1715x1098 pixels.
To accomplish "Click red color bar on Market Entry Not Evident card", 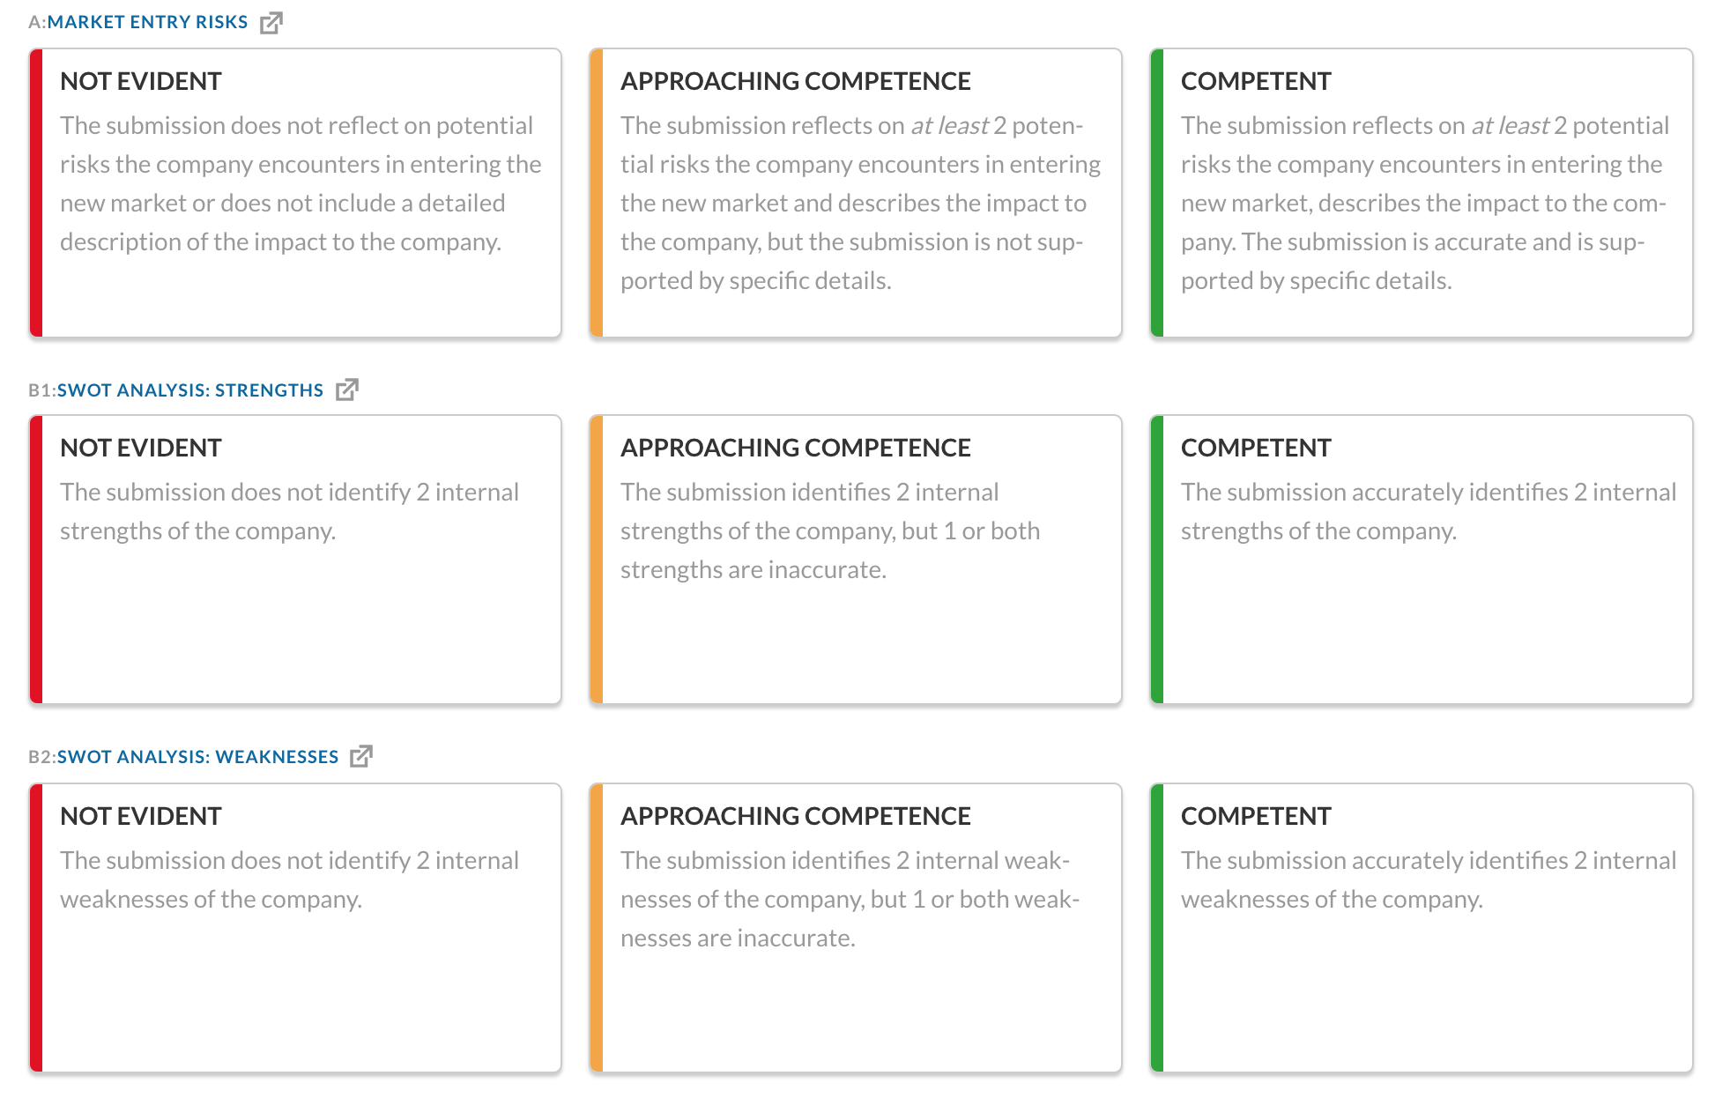I will pyautogui.click(x=36, y=193).
